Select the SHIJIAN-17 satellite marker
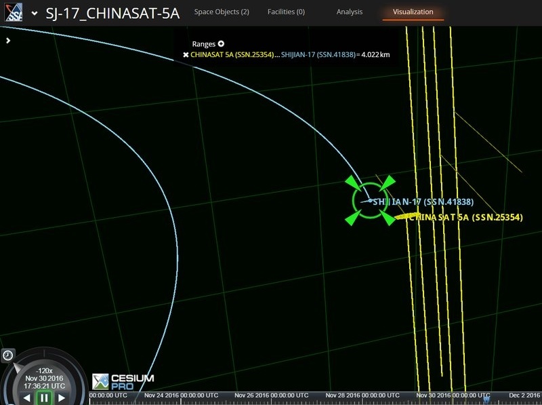This screenshot has width=542, height=405. [x=370, y=200]
